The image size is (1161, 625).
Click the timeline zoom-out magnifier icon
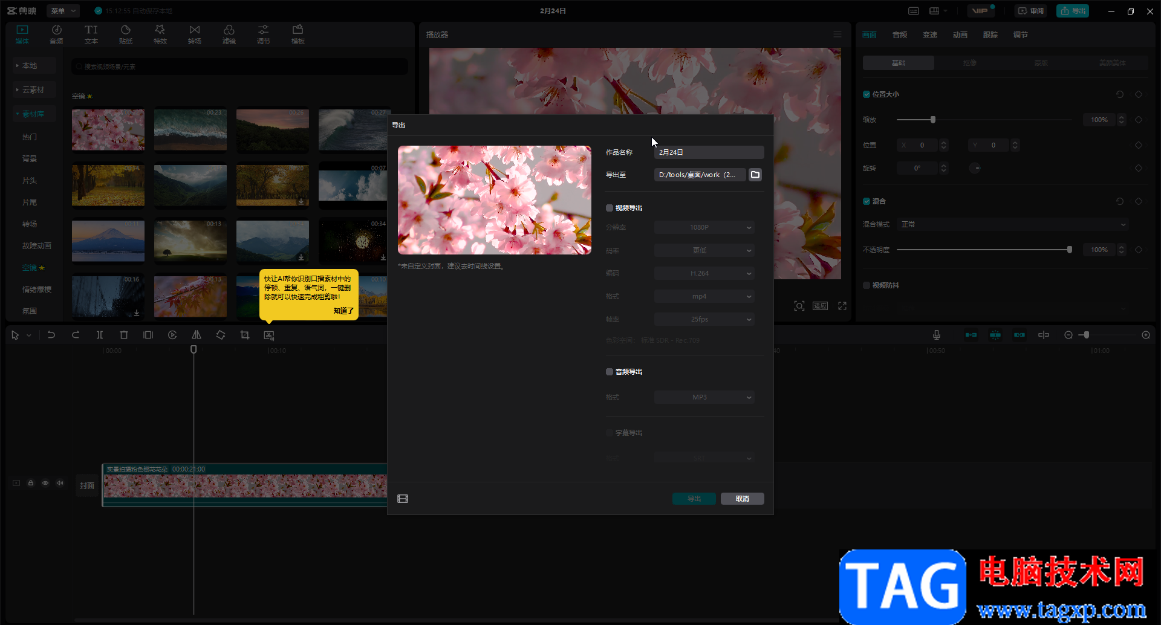(1068, 335)
